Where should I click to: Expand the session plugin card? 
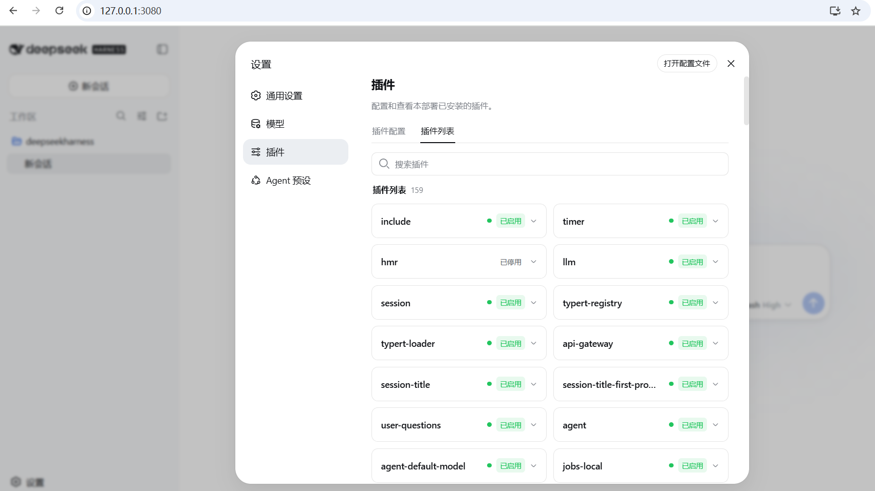(x=534, y=303)
